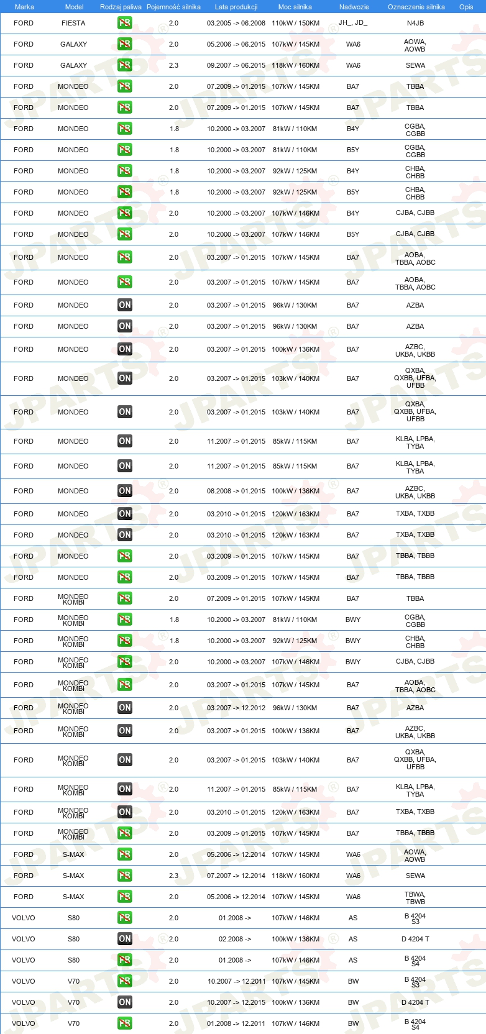
Task: Select body code JH_, JD_
Action: [353, 23]
